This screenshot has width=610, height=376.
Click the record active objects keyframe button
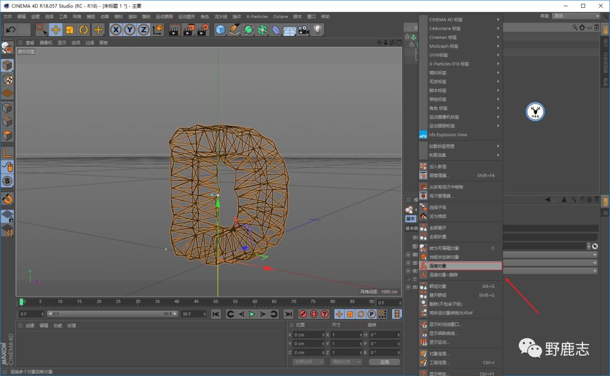(303, 314)
